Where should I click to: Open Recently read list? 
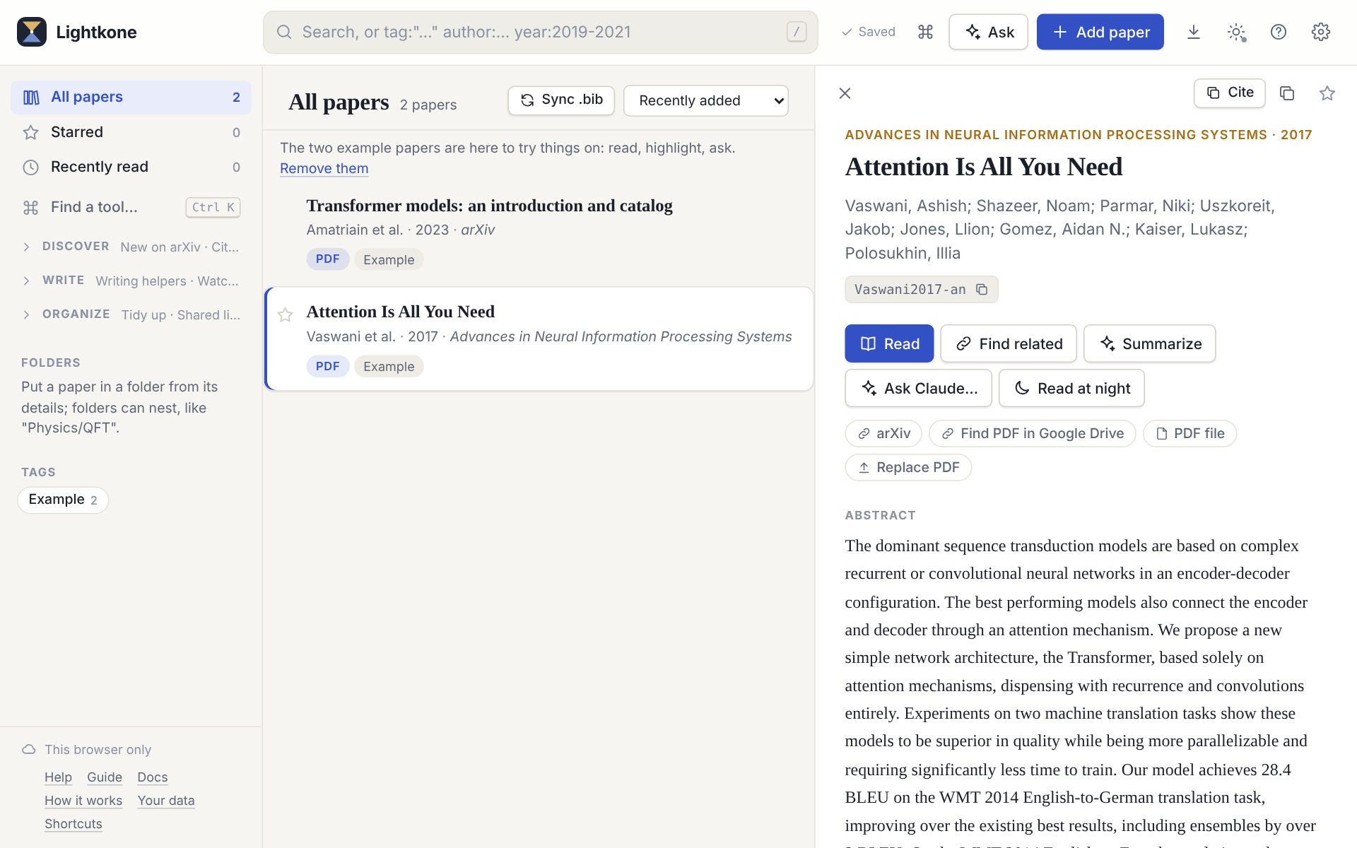tap(131, 167)
